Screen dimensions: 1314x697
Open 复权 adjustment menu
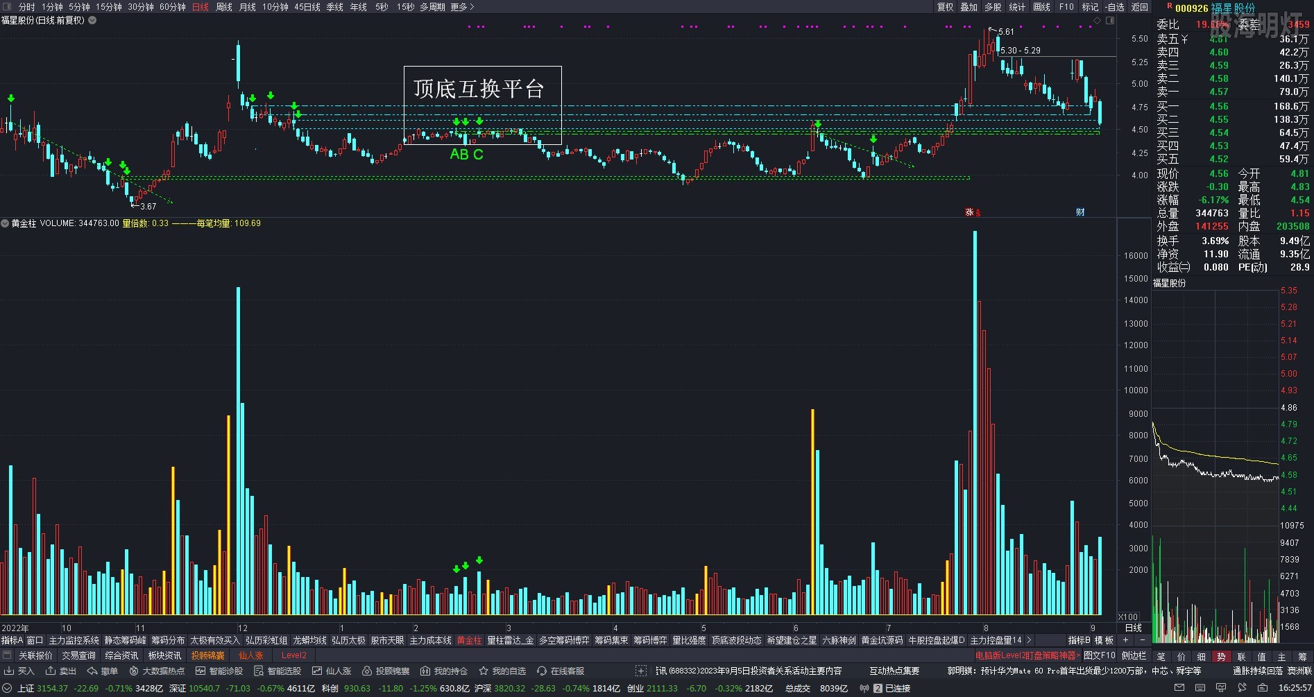pos(945,7)
